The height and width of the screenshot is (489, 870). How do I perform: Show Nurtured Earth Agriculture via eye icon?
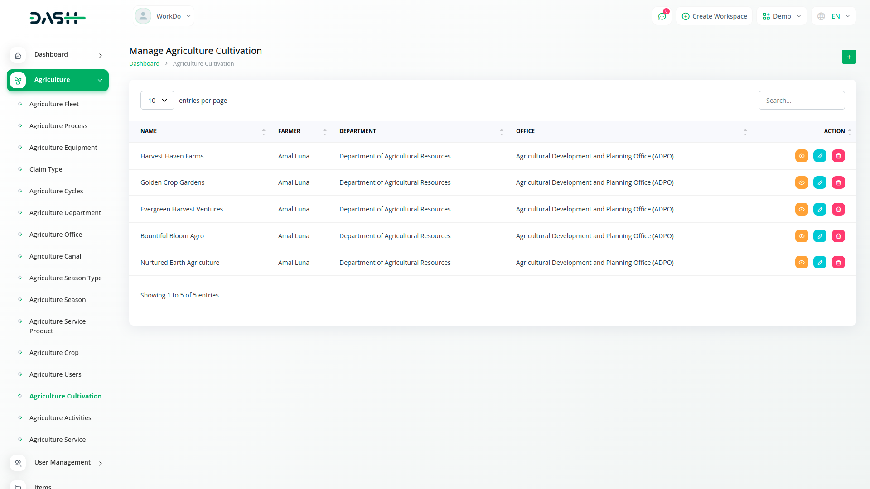(802, 263)
